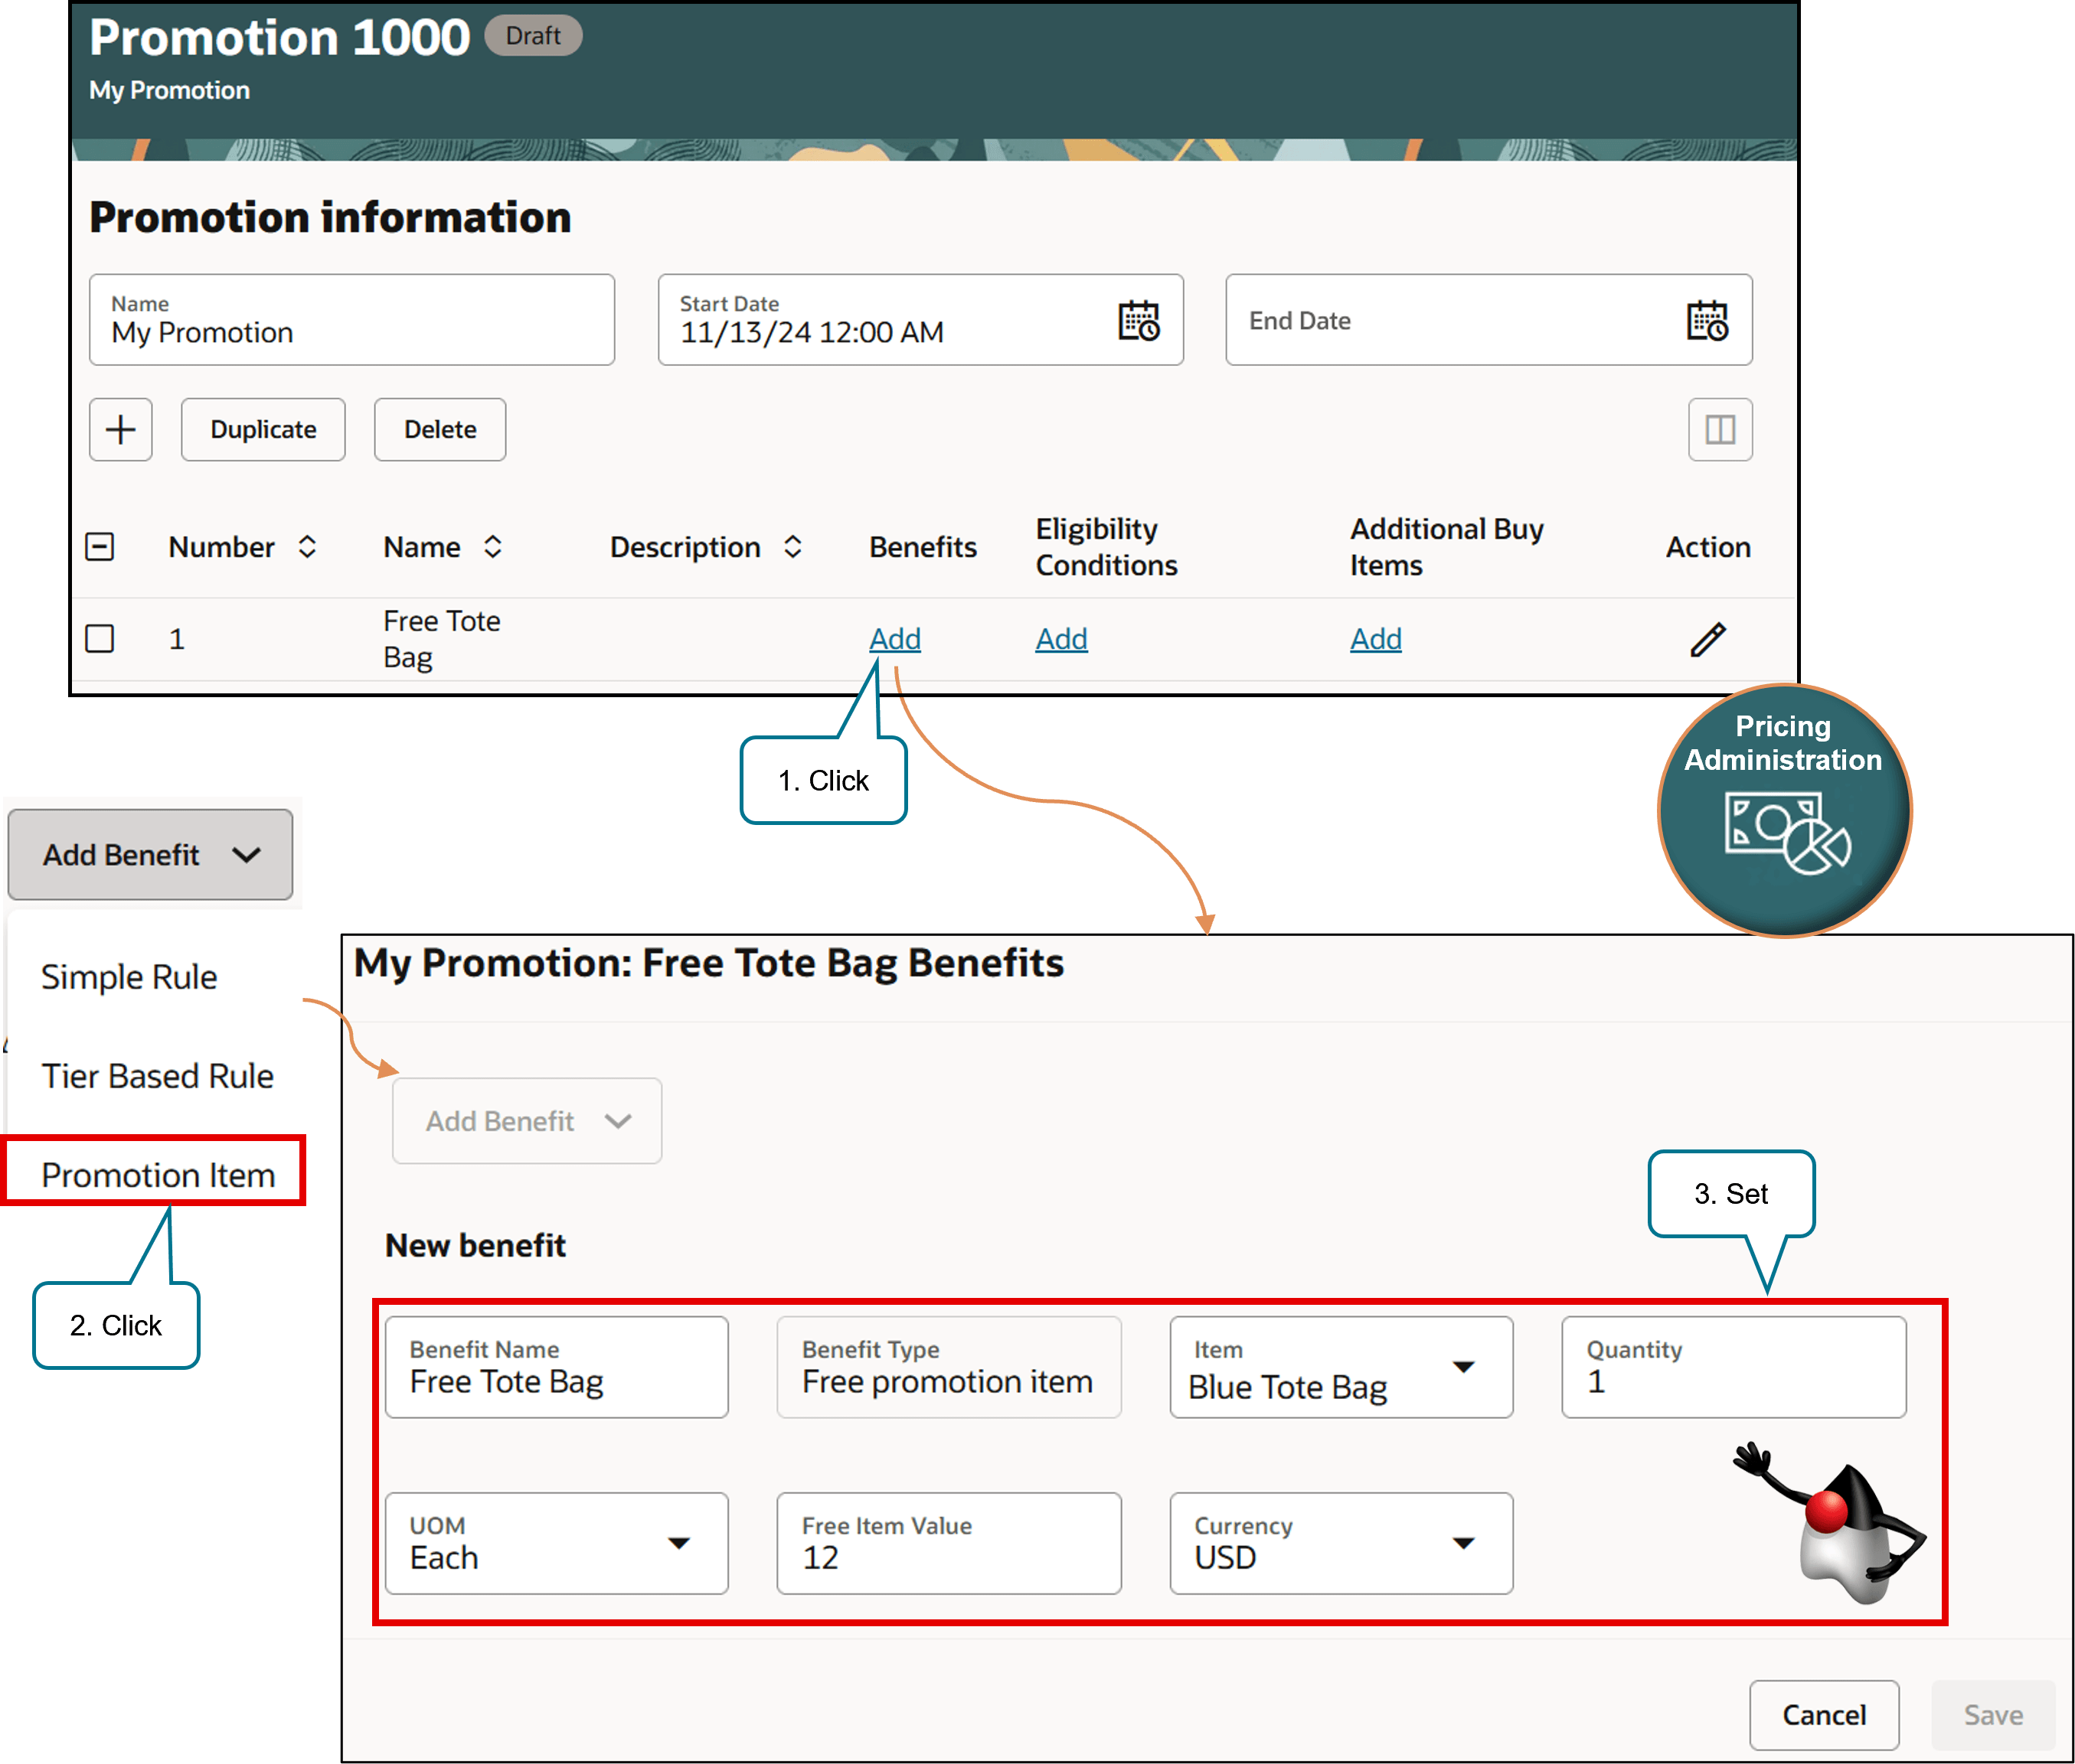Screen dimensions: 2075x1764
Task: Click the Duplicate button
Action: click(x=263, y=430)
